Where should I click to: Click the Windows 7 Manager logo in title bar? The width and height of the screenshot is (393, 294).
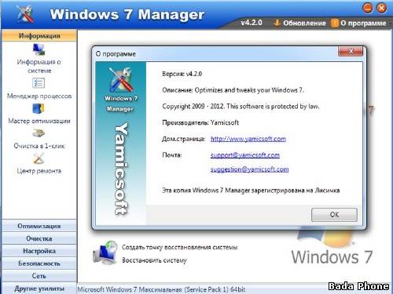pyautogui.click(x=25, y=14)
